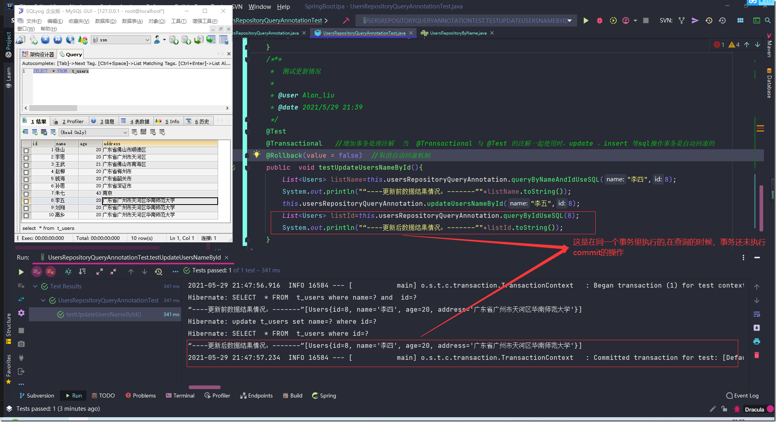Open SQLyog Read Only mode dropdown
This screenshot has width=776, height=422.
(94, 132)
